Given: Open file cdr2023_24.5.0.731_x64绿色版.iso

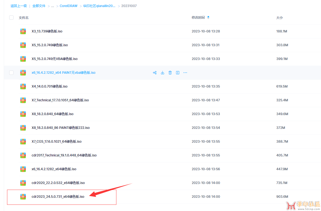Looking at the screenshot, I should point(58,197).
